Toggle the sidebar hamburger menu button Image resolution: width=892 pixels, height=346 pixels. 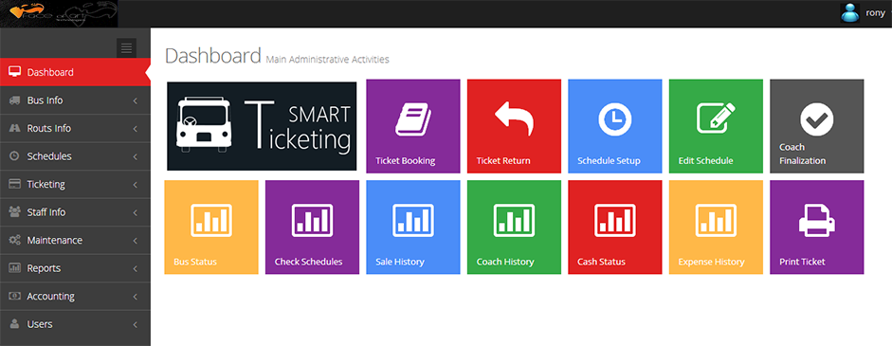[x=126, y=47]
